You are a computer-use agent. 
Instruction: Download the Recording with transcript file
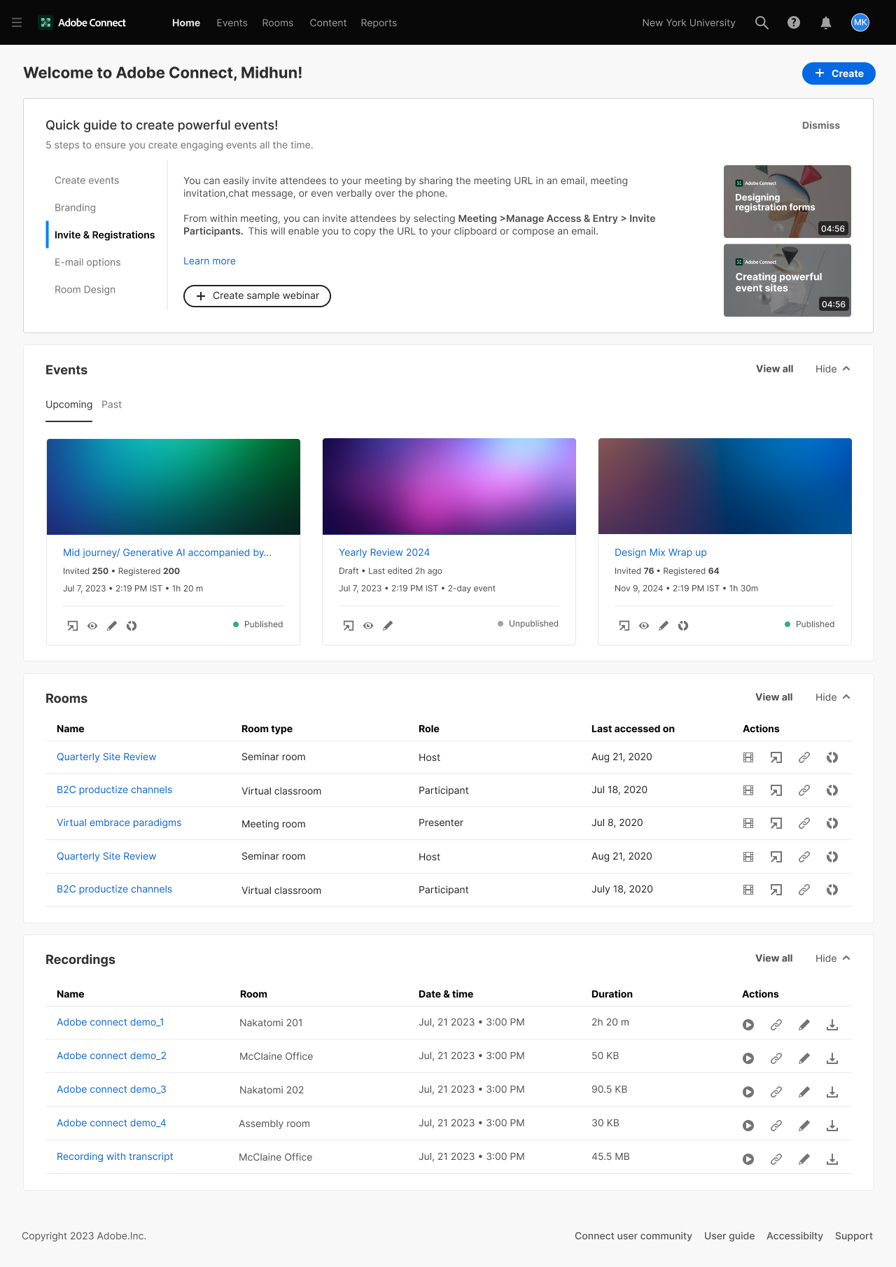(x=832, y=1159)
